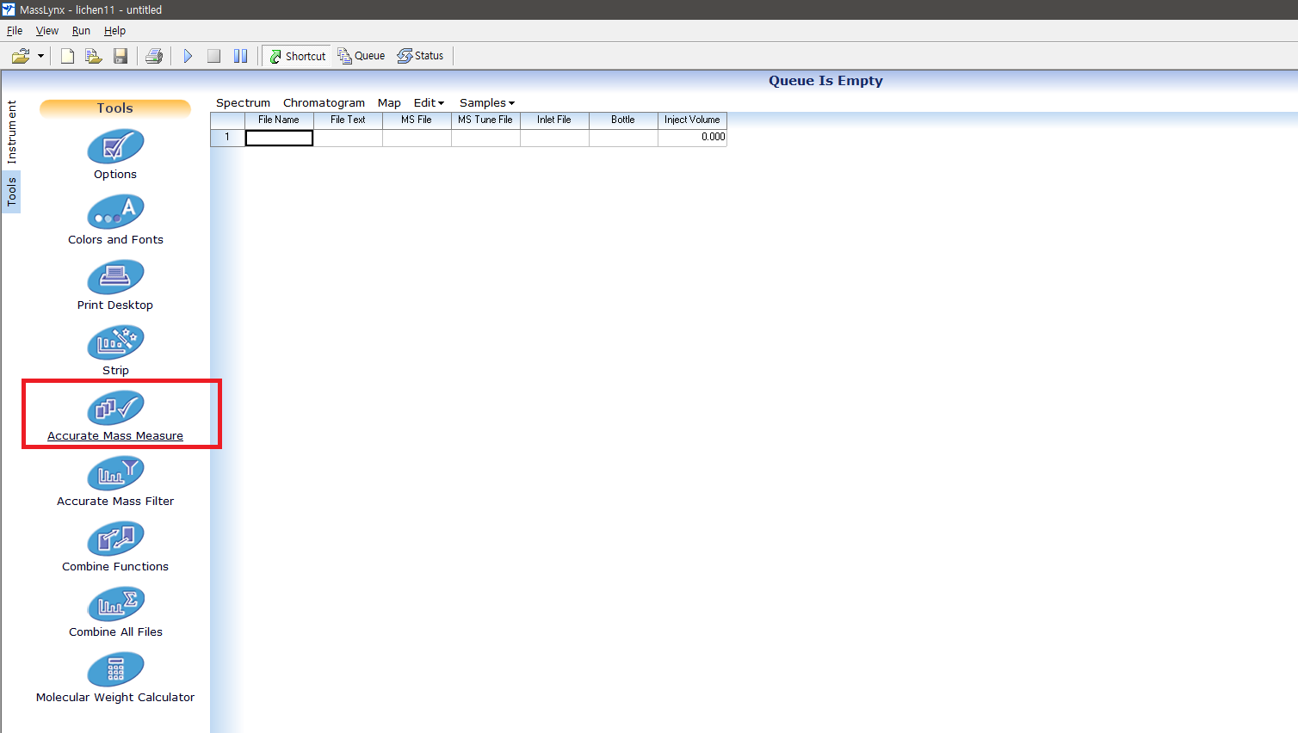The image size is (1298, 733).
Task: Click the Inject Volume column header
Action: click(x=692, y=120)
